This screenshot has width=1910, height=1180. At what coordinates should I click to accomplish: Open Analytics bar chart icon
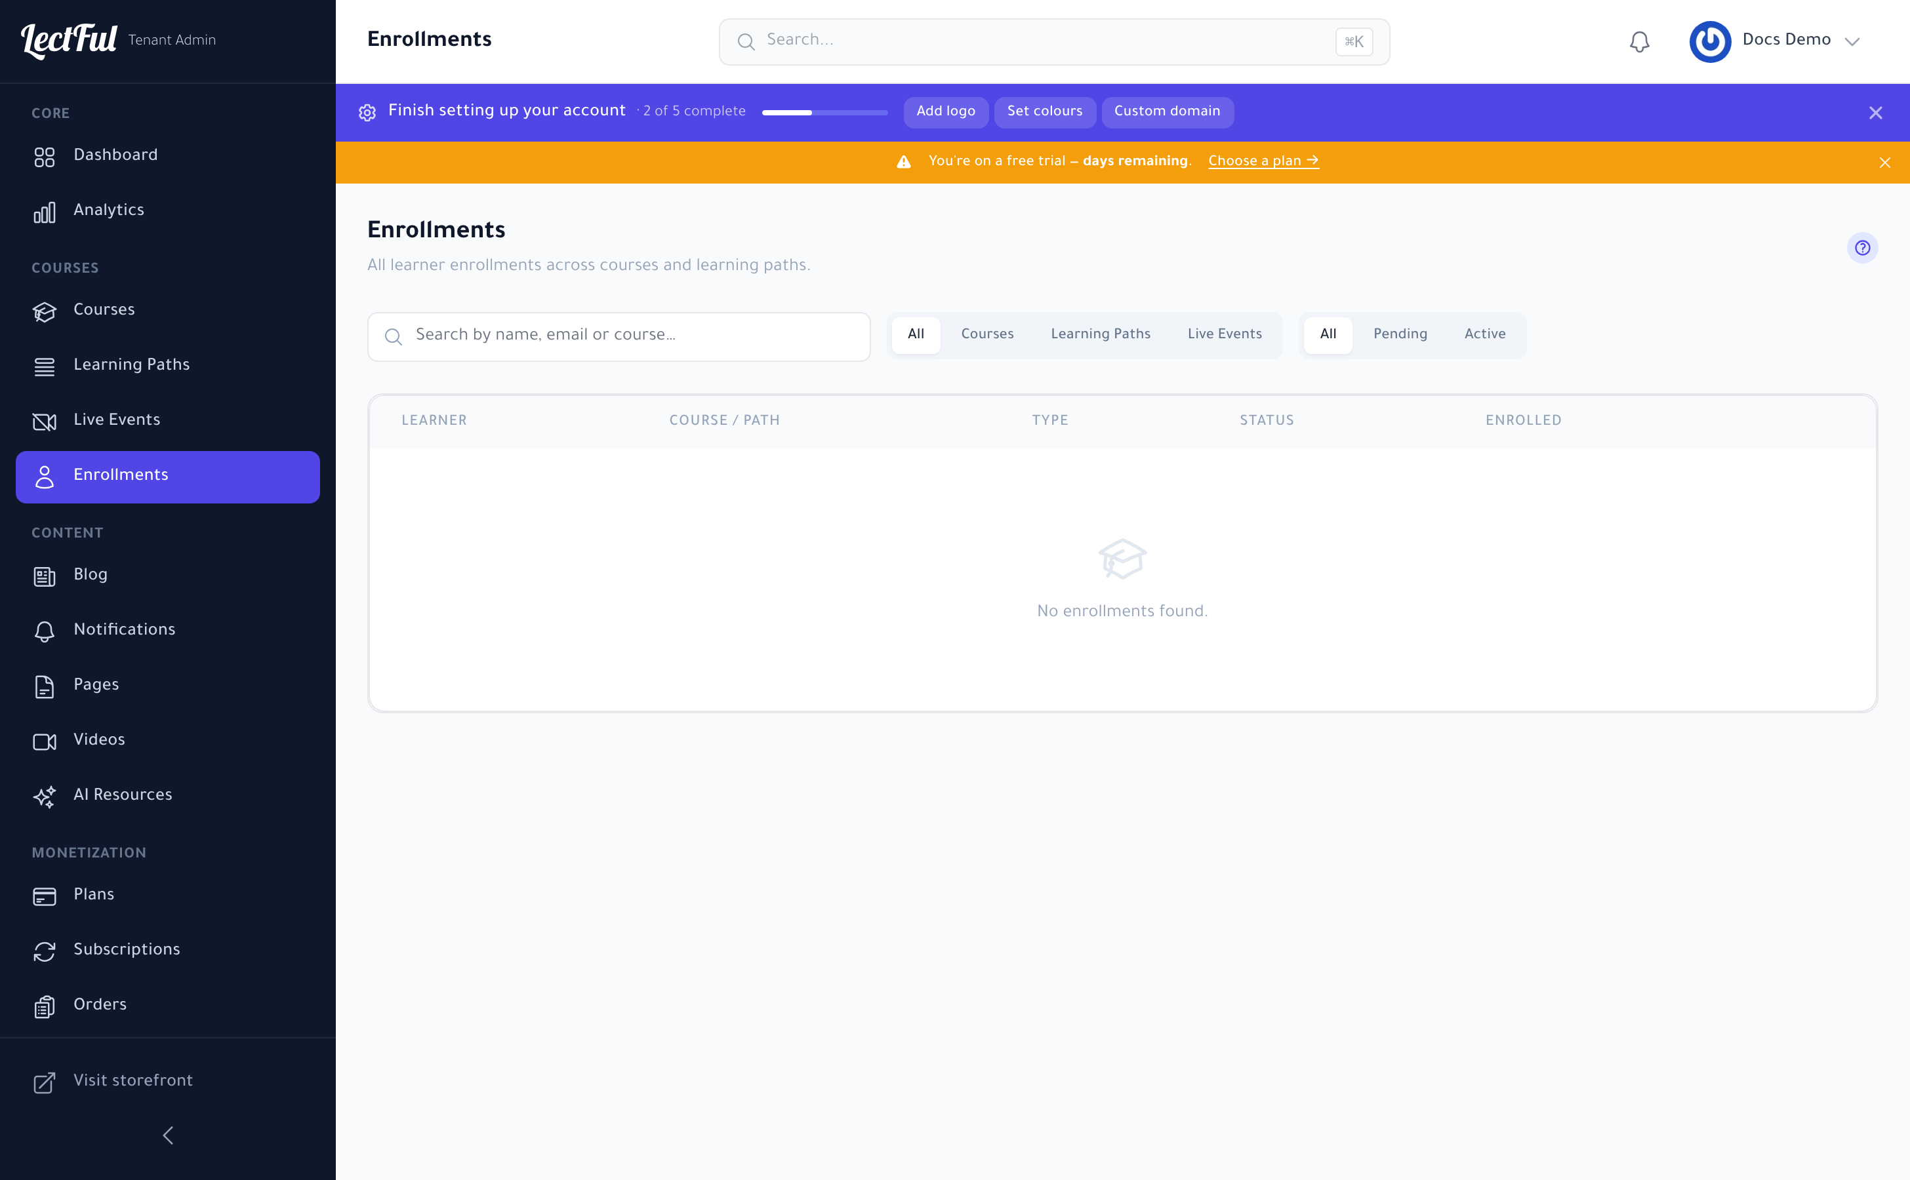click(45, 212)
